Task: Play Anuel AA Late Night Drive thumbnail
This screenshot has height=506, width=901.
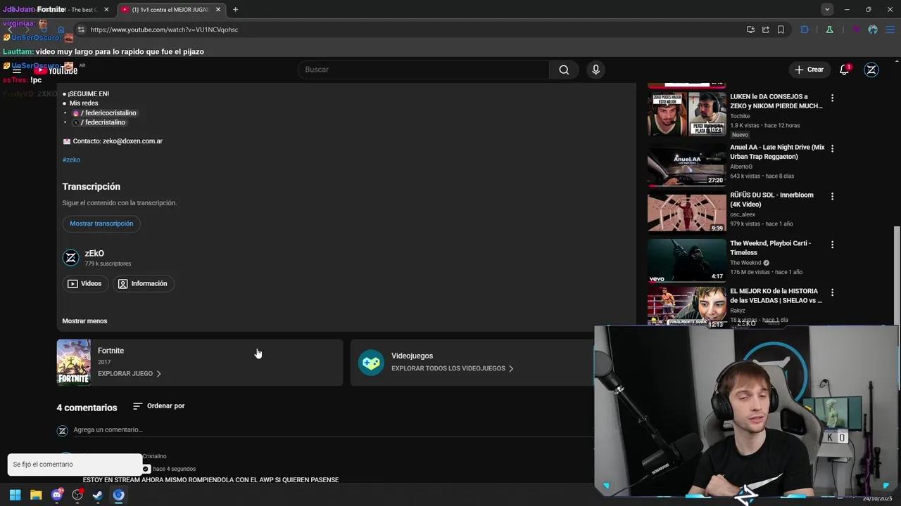Action: [x=686, y=164]
